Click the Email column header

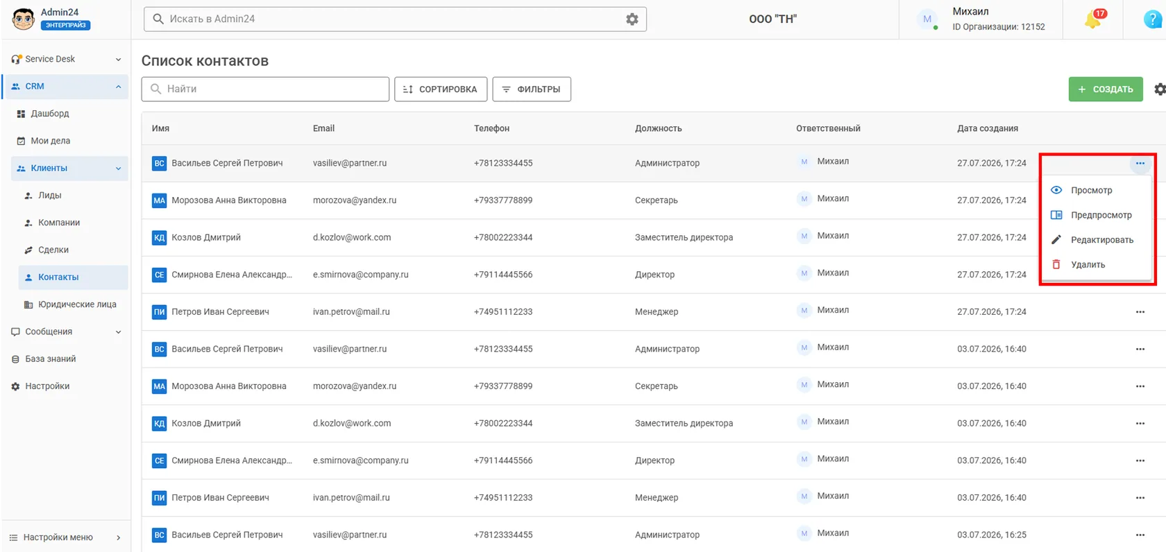point(323,128)
